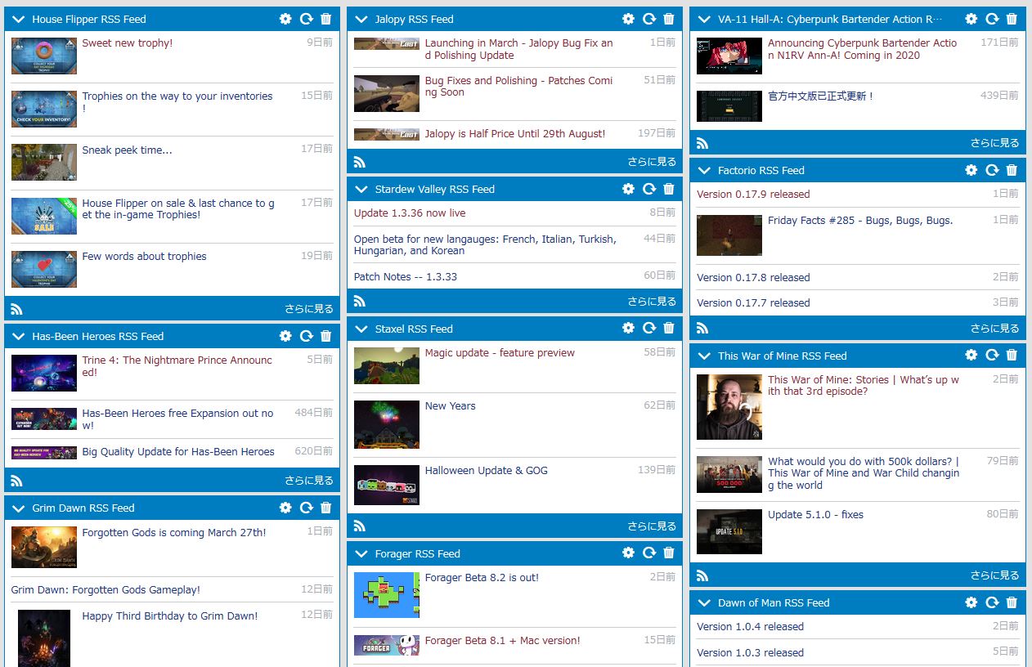Viewport: 1032px width, 667px height.
Task: Refresh the Has-Been Heroes RSS Feed
Action: [x=307, y=336]
